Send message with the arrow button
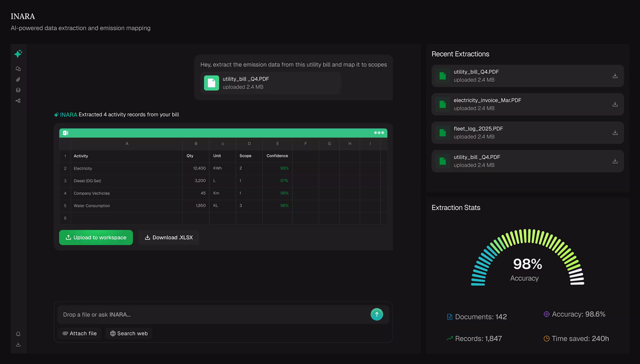Screen dimensions: 640x364 click(377, 314)
